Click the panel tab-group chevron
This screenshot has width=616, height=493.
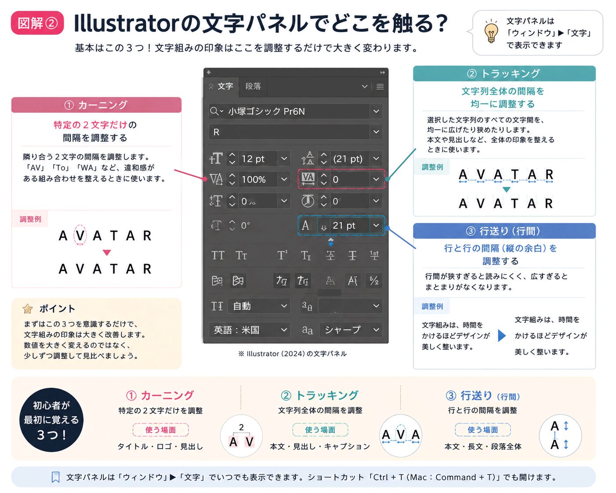coord(364,87)
